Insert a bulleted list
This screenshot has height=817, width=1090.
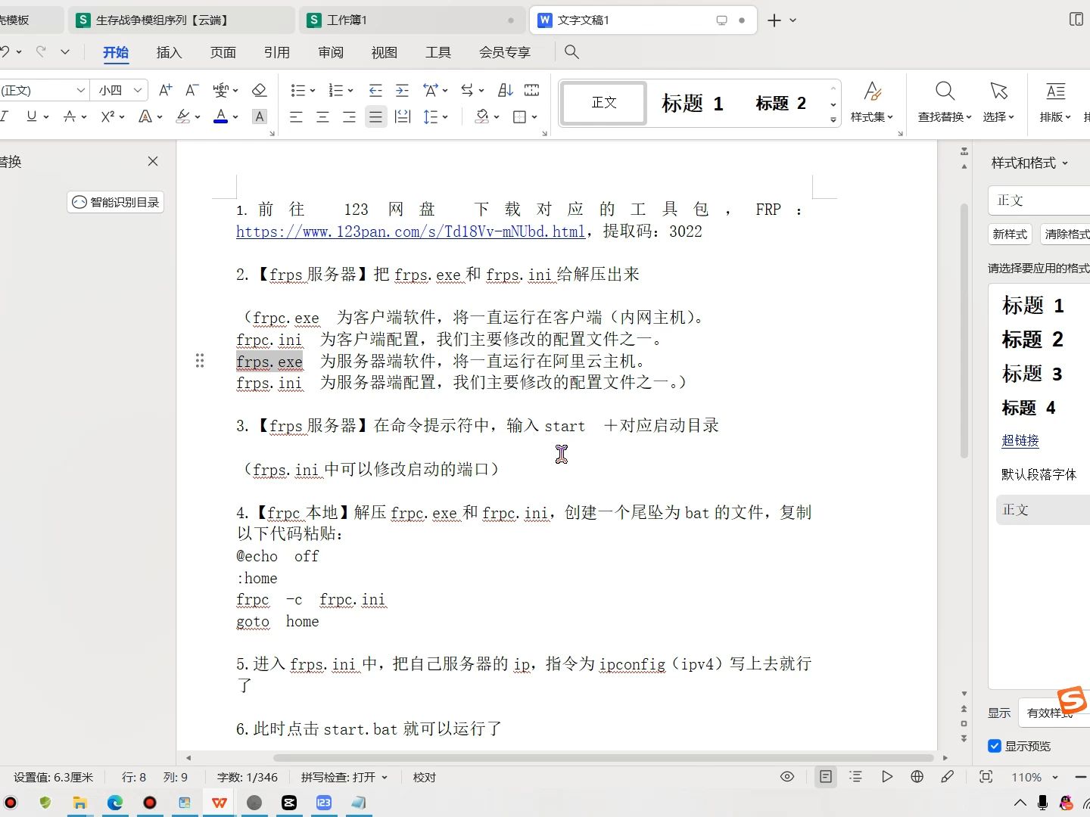click(297, 90)
